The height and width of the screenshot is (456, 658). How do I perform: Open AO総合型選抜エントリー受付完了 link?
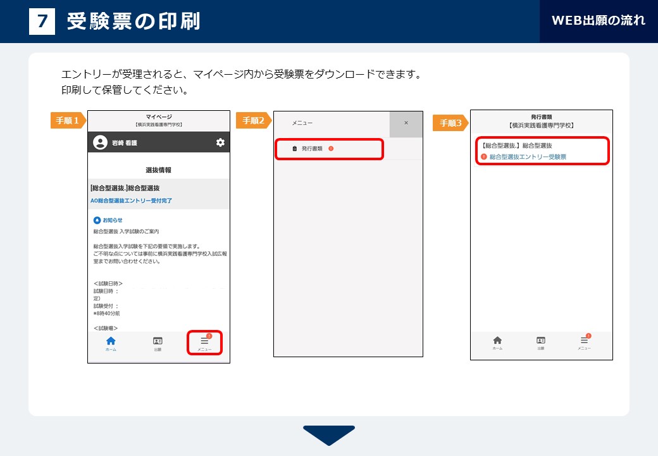coord(131,201)
